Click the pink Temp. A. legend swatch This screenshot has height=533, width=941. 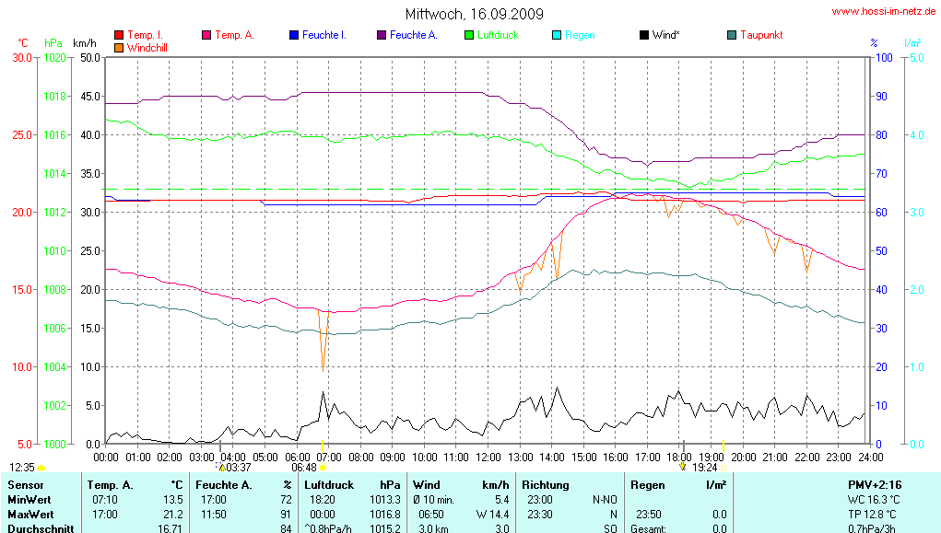(x=206, y=35)
